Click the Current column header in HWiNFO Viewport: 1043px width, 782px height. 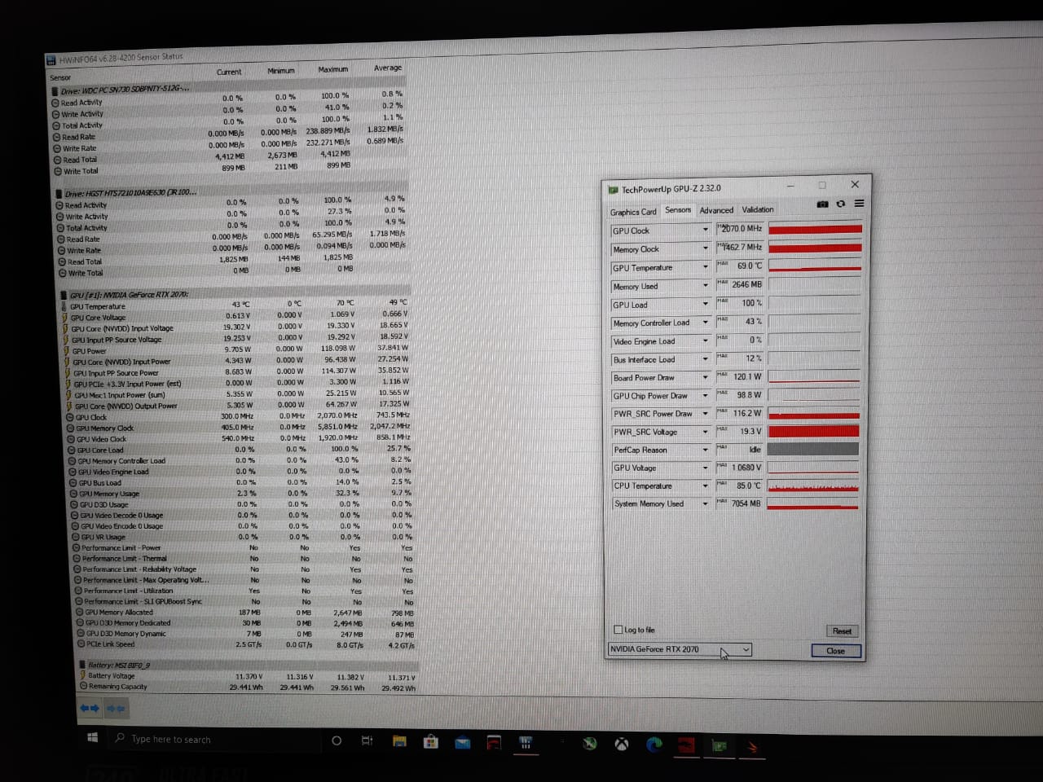coord(229,72)
